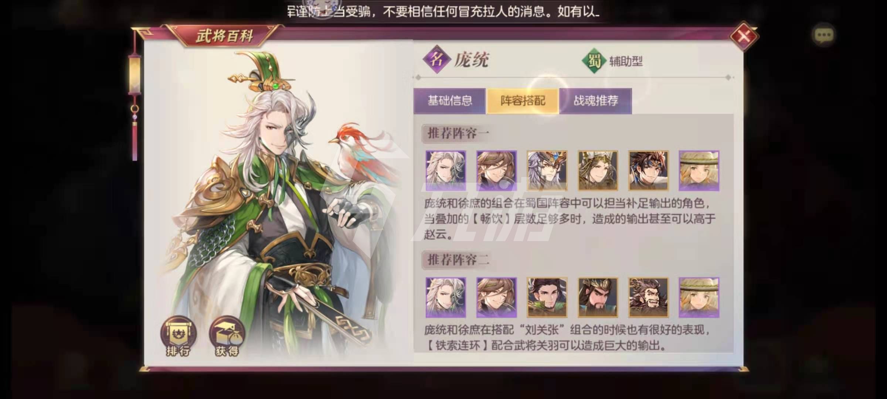Select wild-haired fierce hero in 推荐阵容二
887x399 pixels.
point(648,297)
